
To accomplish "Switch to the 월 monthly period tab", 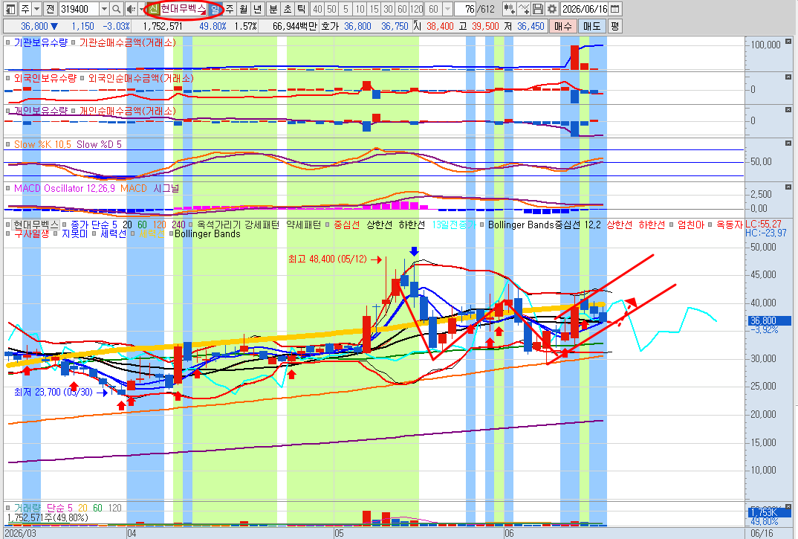I will [x=244, y=9].
